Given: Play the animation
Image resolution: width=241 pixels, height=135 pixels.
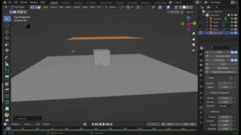Looking at the screenshot, I should (x=104, y=124).
